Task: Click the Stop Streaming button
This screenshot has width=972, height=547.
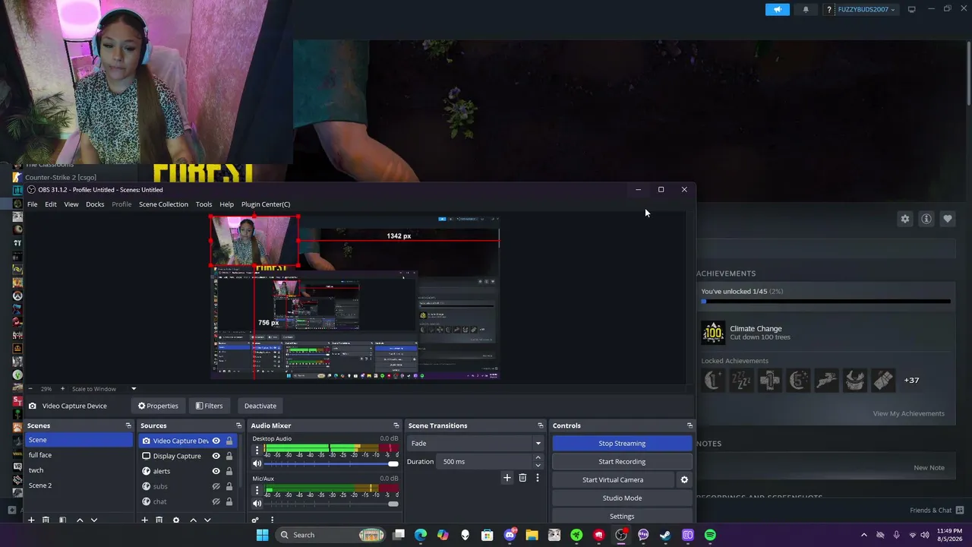Action: (x=622, y=443)
